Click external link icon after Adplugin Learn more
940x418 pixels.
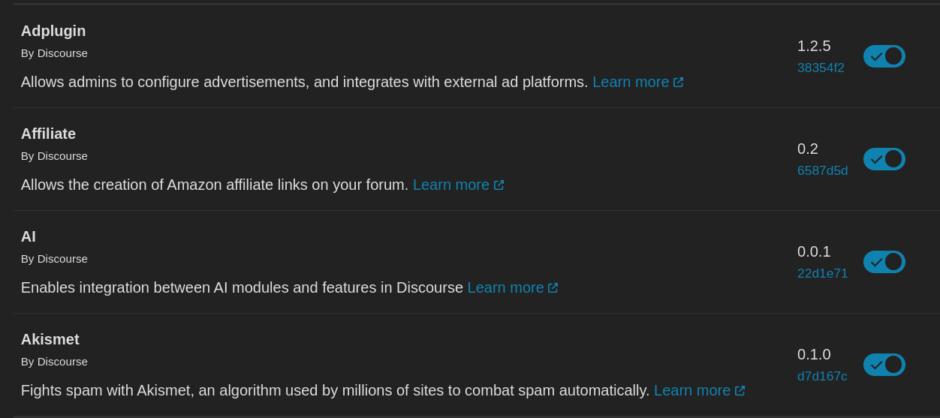(x=678, y=83)
